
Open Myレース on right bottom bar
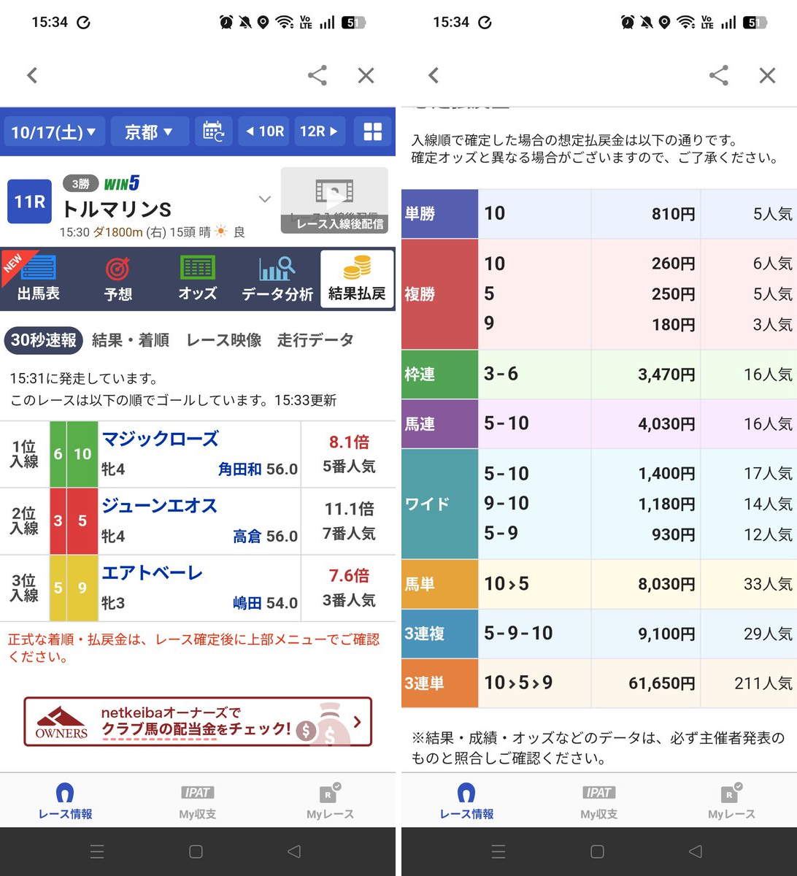pos(731,802)
